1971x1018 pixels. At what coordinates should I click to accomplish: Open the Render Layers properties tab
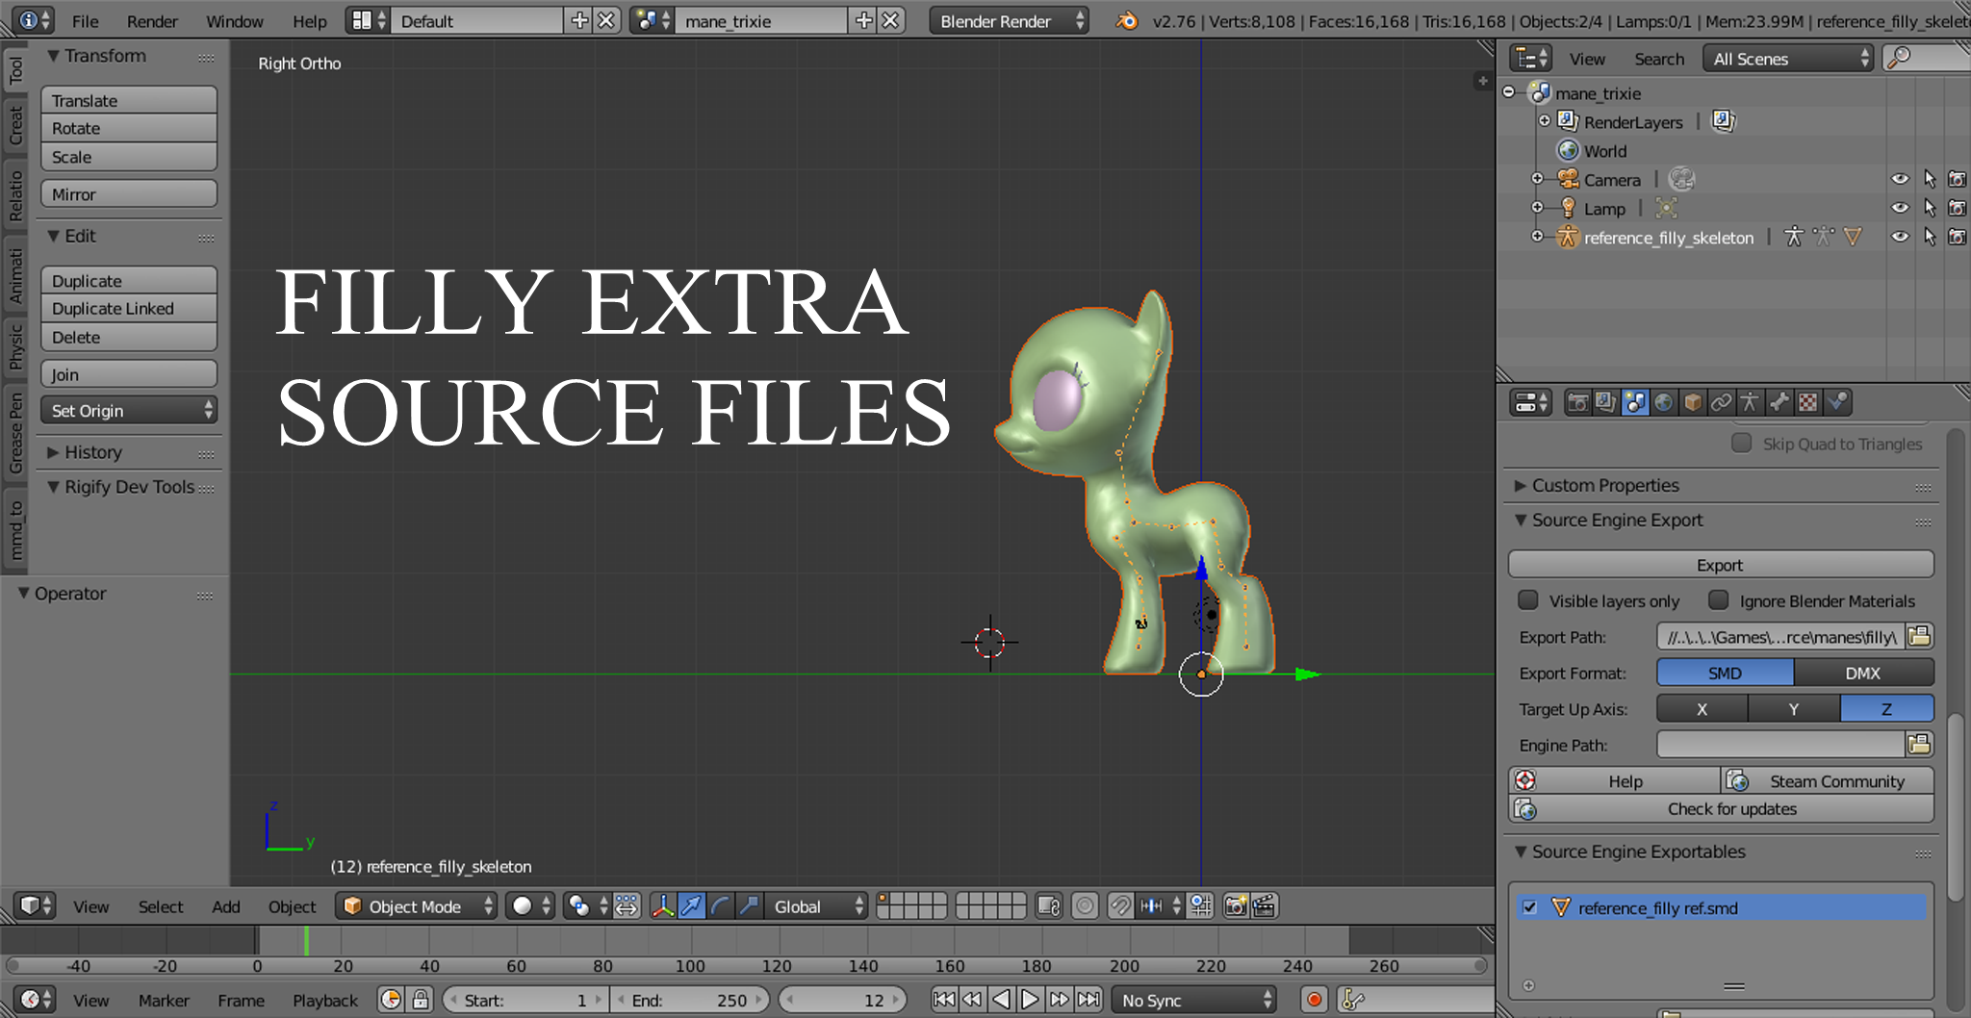pos(1606,402)
